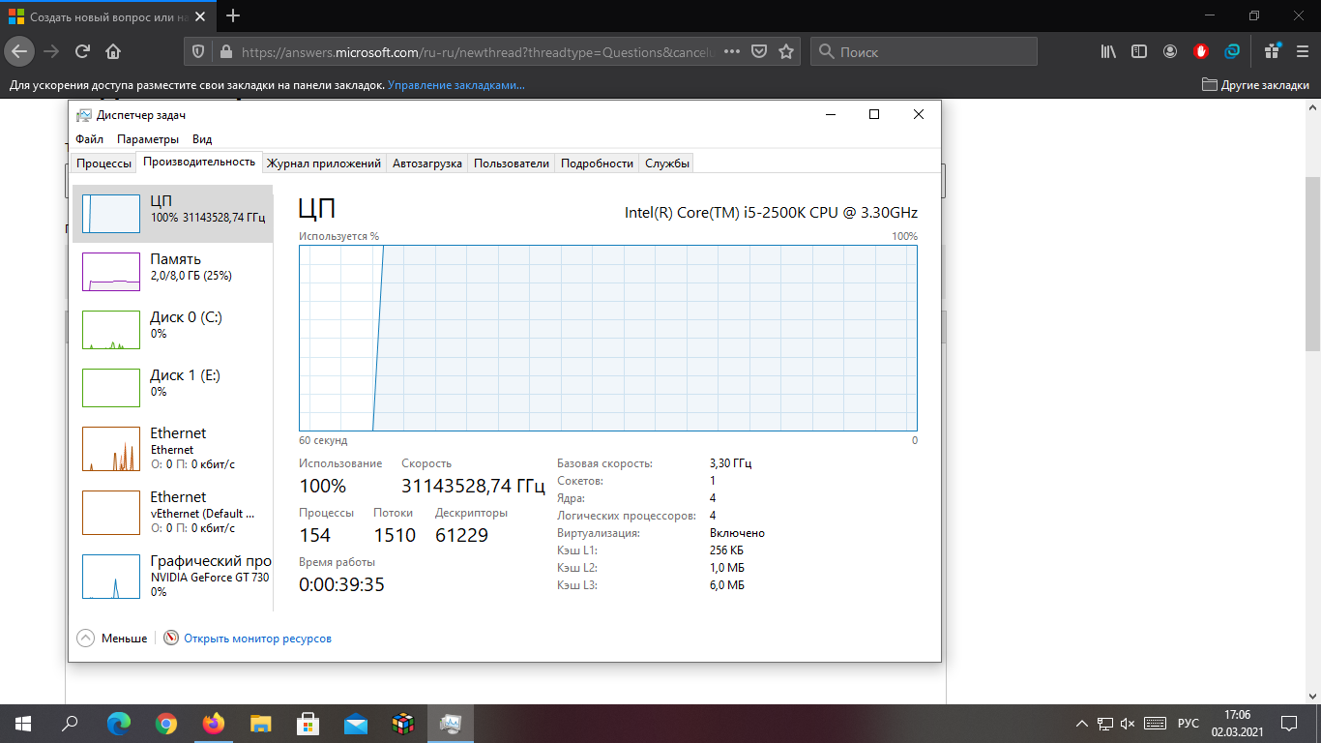This screenshot has width=1321, height=743.
Task: Click the answers.microsoft.com URL field
Action: [x=479, y=51]
